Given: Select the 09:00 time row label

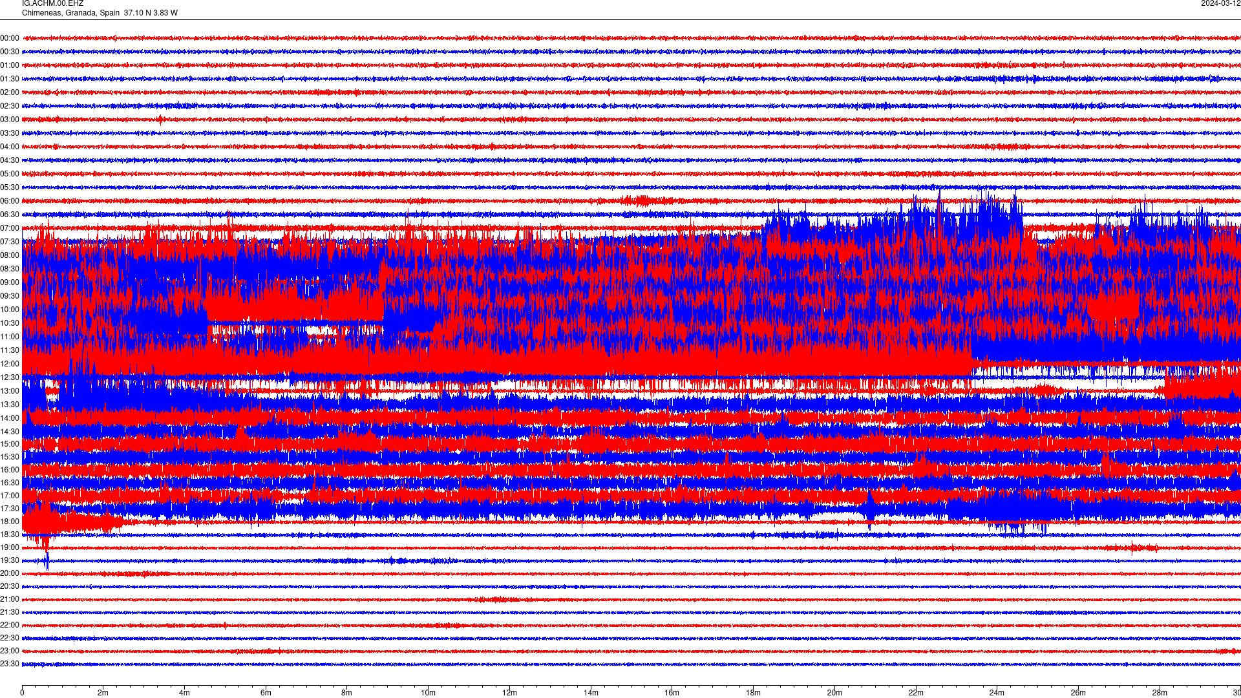Looking at the screenshot, I should click(10, 282).
